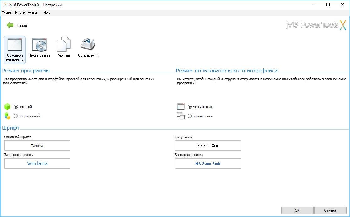Click the green back arrow icon

coord(10,25)
